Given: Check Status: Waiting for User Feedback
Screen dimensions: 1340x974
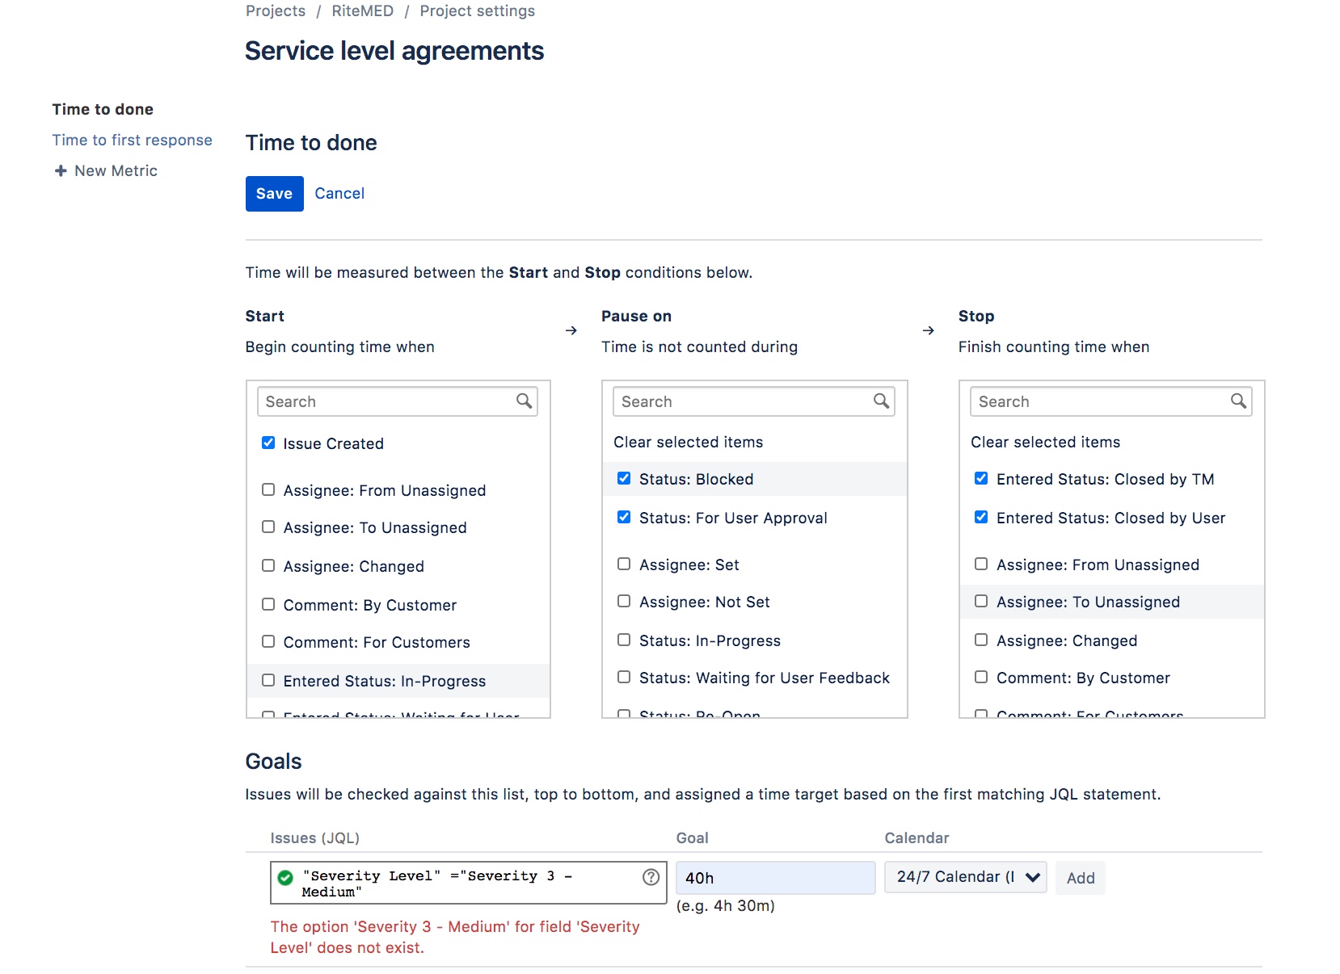Looking at the screenshot, I should pyautogui.click(x=624, y=677).
